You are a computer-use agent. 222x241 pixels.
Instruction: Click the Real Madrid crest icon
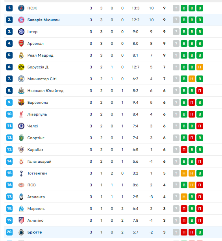tap(21, 55)
